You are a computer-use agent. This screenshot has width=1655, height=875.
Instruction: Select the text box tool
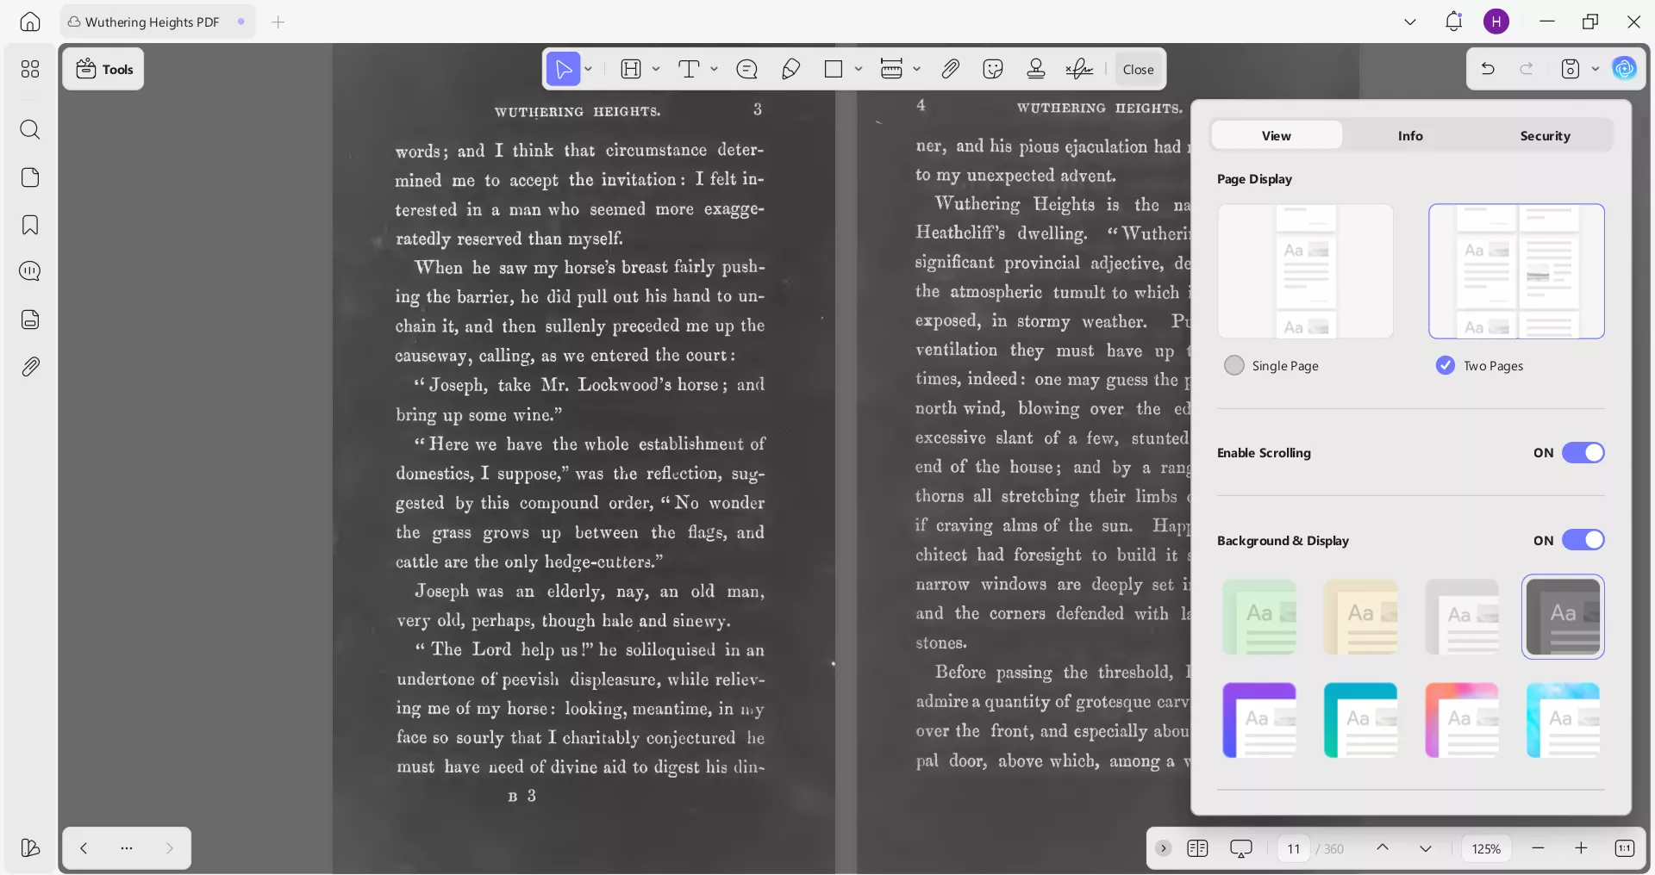pyautogui.click(x=632, y=69)
